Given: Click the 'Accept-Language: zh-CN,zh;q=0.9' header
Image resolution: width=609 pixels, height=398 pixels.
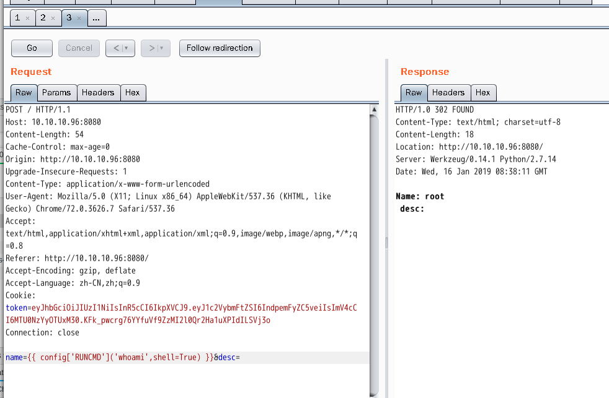Looking at the screenshot, I should 73,283.
